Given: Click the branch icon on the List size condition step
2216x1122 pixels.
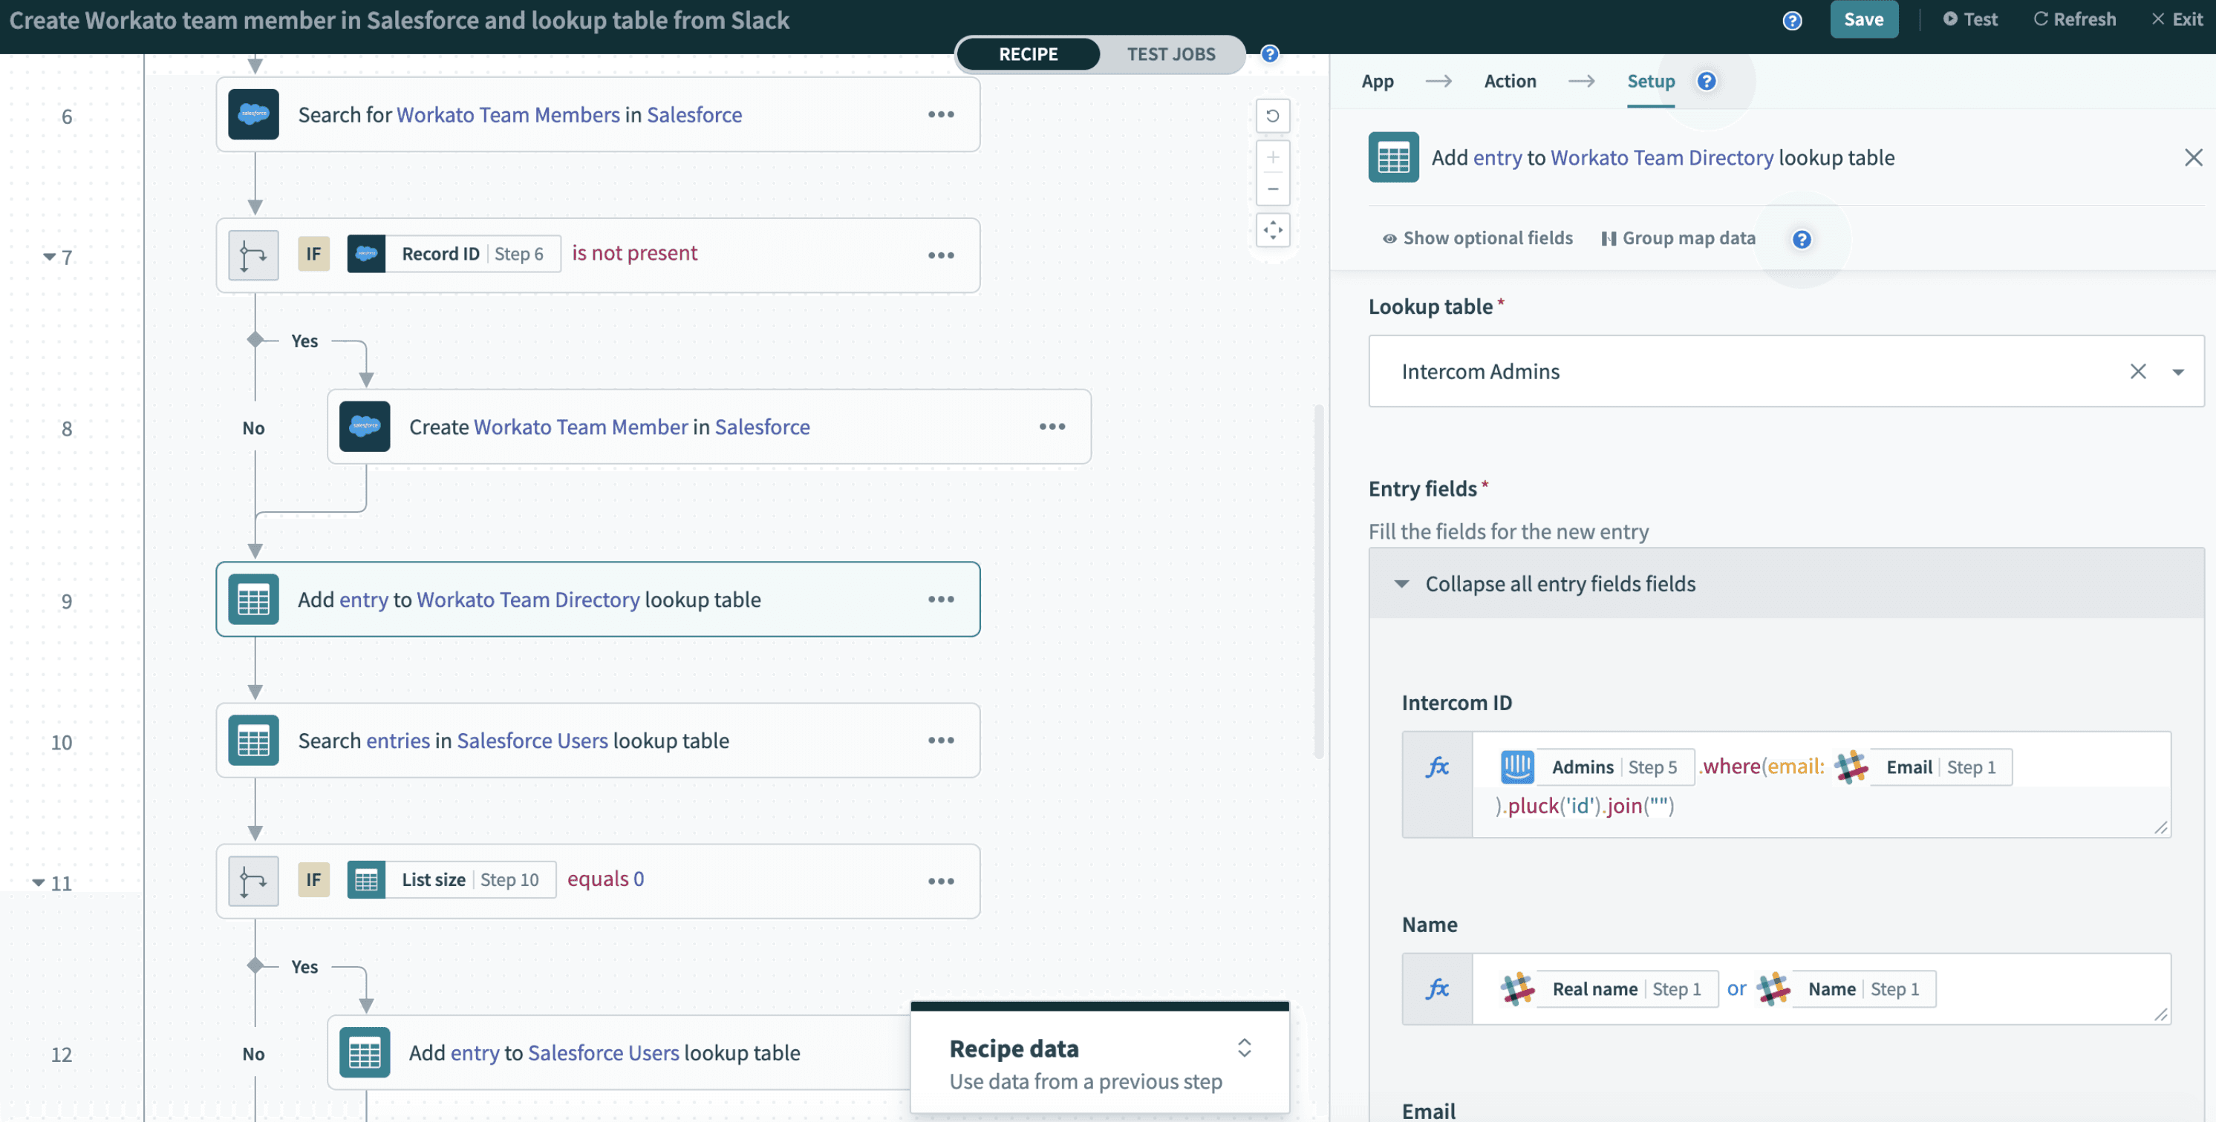Looking at the screenshot, I should tap(253, 882).
